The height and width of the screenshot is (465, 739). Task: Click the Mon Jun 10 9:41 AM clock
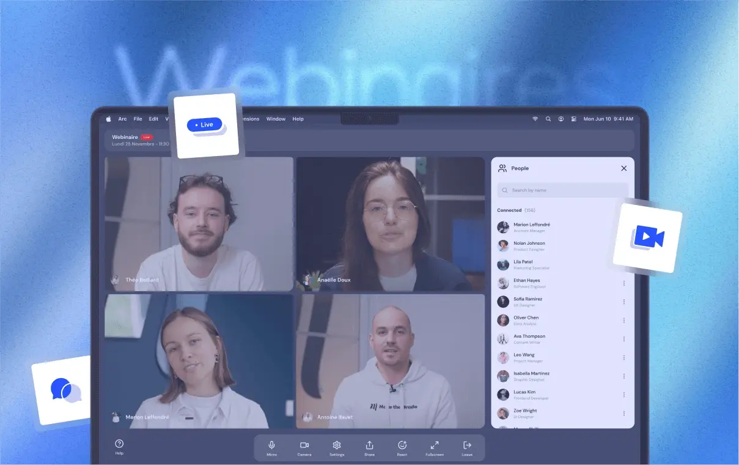tap(608, 119)
